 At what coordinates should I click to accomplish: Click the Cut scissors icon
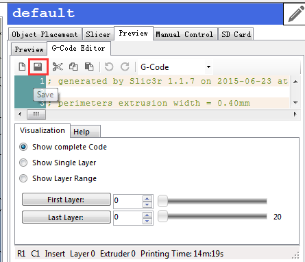pyautogui.click(x=58, y=67)
